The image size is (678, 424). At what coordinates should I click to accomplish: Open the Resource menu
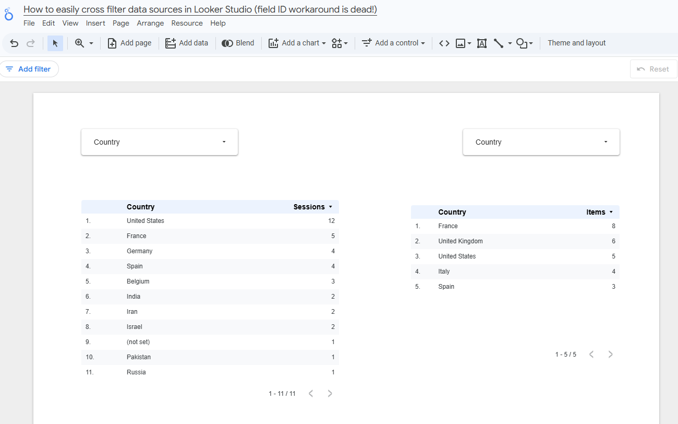187,23
